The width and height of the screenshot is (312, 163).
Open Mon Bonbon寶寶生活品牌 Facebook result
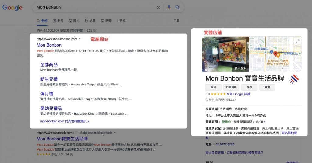pos(62,139)
